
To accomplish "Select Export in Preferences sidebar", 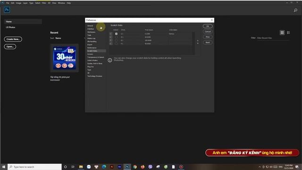I will coord(90,44).
